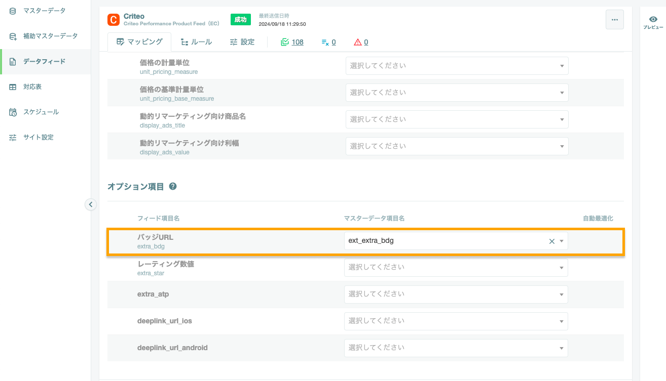Switch to the ルール tab

point(197,42)
